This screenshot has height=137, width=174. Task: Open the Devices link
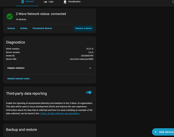[11, 28]
